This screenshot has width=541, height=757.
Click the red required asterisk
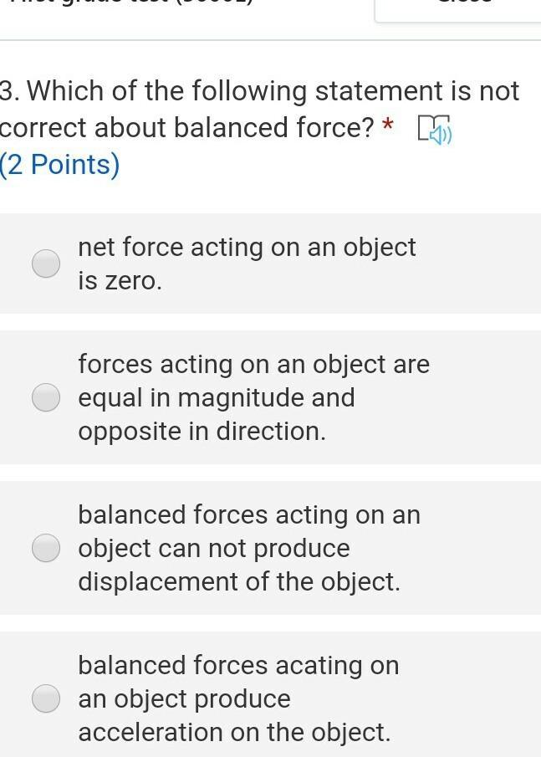click(x=386, y=127)
